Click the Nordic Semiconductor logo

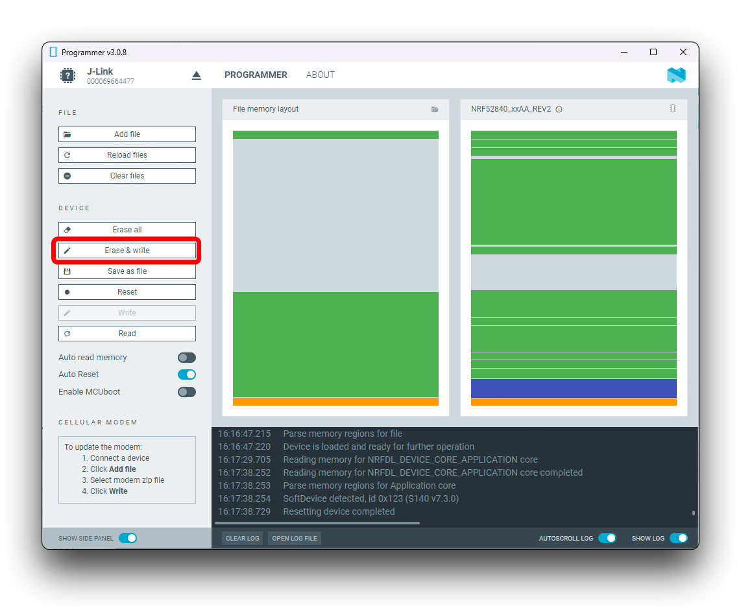[675, 75]
